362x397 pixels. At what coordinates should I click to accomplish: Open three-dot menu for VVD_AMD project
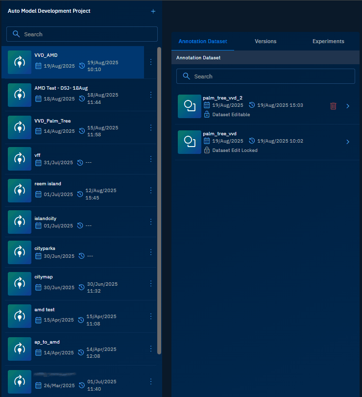151,62
